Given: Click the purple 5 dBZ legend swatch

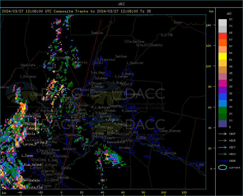Looking at the screenshot, I should coord(222,123).
